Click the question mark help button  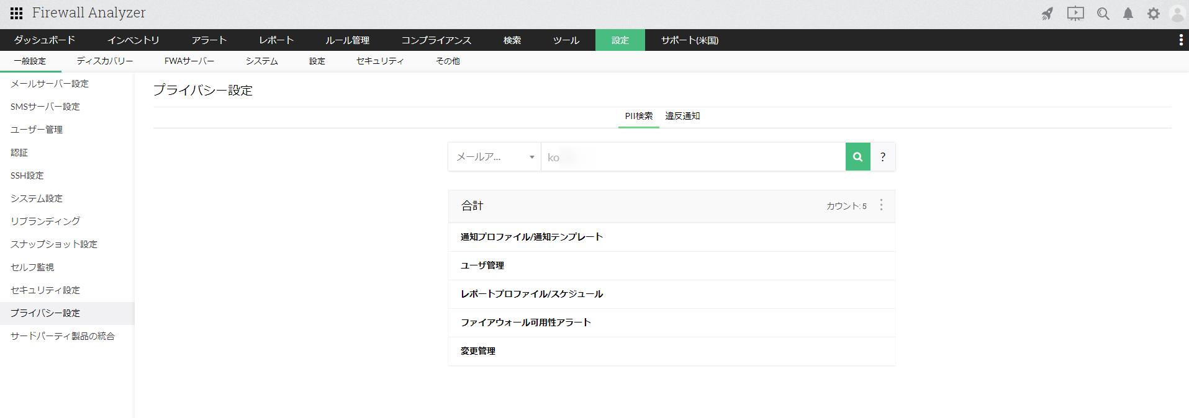(882, 157)
